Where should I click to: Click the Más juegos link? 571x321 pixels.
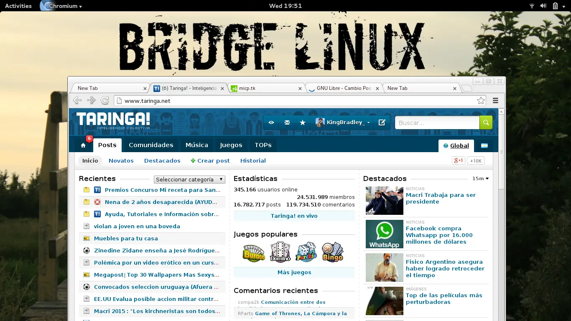(294, 272)
